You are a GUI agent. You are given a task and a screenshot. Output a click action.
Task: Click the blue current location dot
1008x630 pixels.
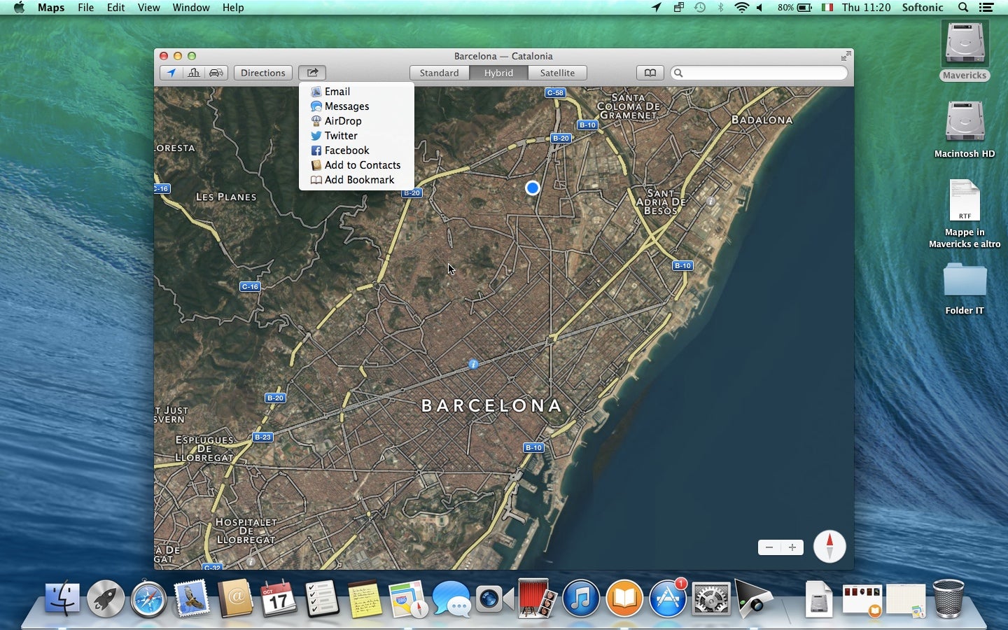533,188
